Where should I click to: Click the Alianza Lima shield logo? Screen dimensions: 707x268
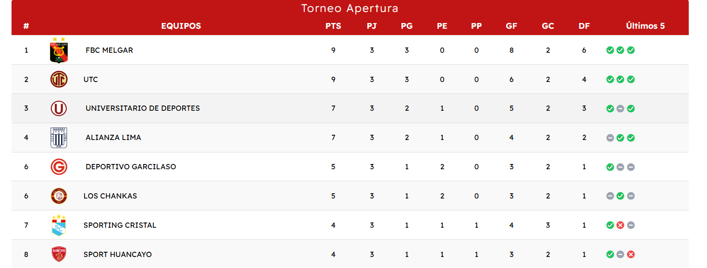pos(59,138)
